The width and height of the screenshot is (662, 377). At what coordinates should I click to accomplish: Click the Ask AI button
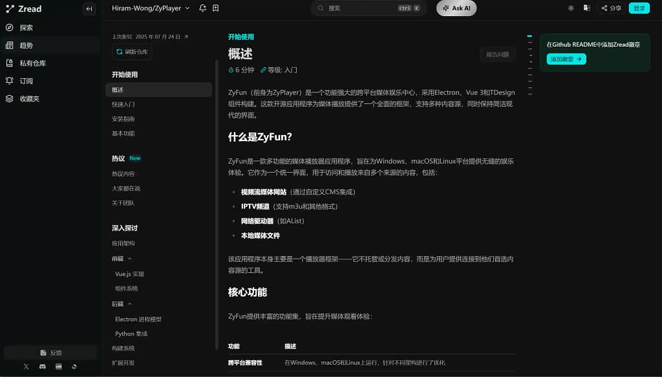pos(456,8)
